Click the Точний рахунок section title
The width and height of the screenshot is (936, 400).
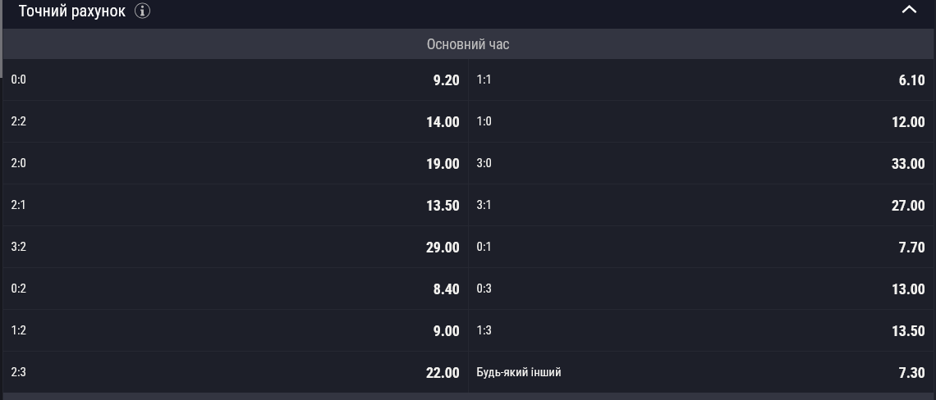tap(72, 11)
